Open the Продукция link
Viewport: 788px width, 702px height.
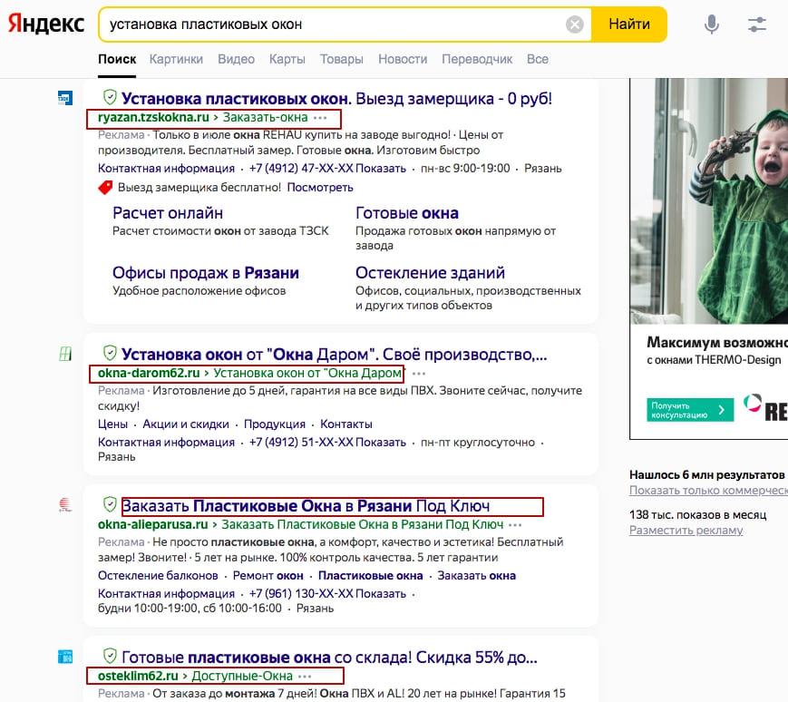275,424
